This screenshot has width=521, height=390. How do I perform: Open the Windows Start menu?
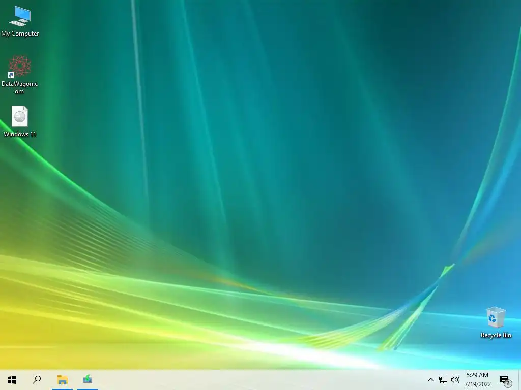click(12, 380)
